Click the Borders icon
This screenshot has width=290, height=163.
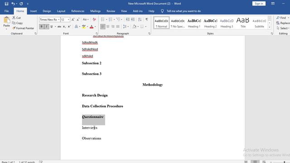tap(142, 27)
